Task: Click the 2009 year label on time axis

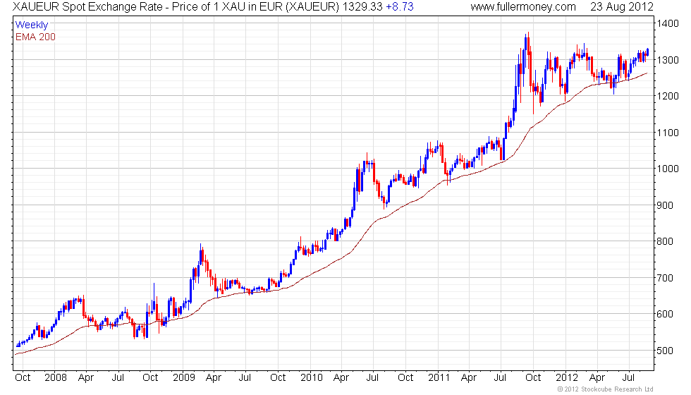Action: click(x=184, y=378)
